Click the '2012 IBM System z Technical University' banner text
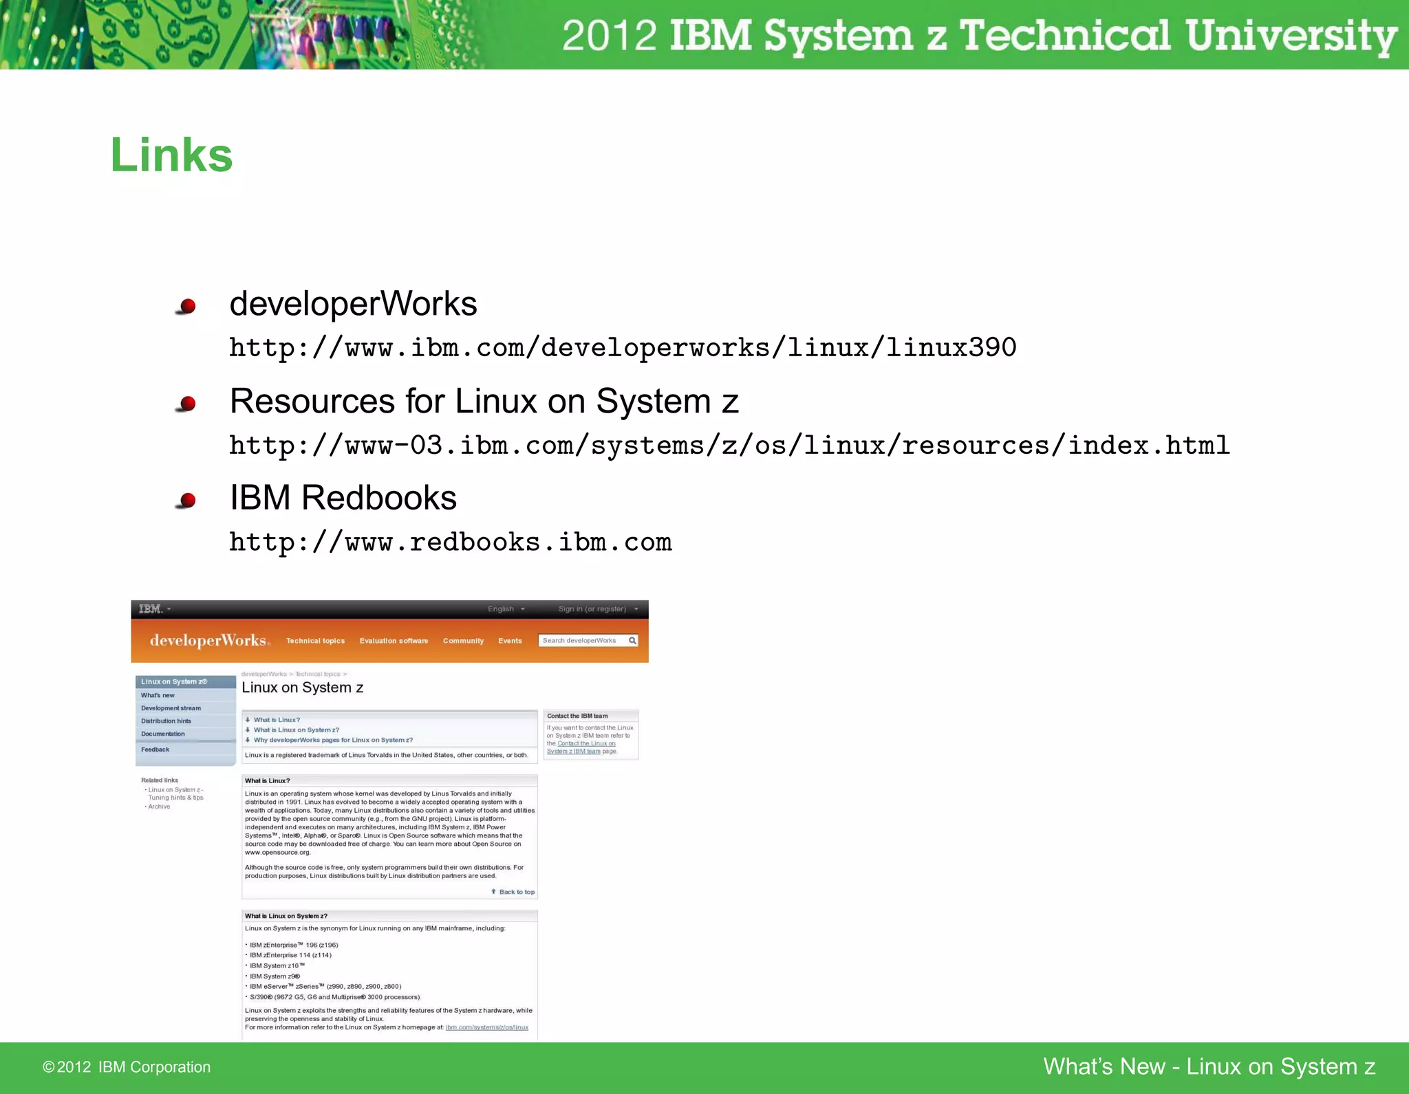Screen dimensions: 1409x1094 point(980,36)
